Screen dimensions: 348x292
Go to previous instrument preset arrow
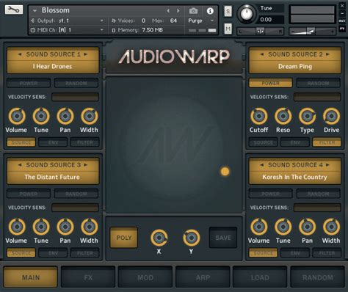click(168, 11)
